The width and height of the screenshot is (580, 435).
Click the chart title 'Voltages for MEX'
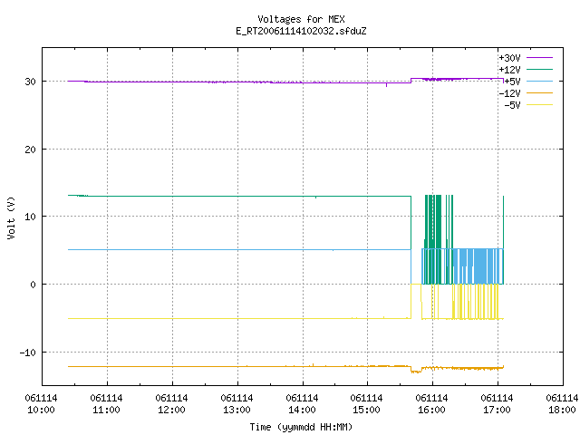point(301,19)
